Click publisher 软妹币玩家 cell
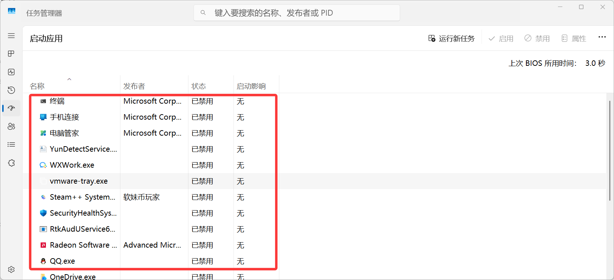 click(x=141, y=197)
